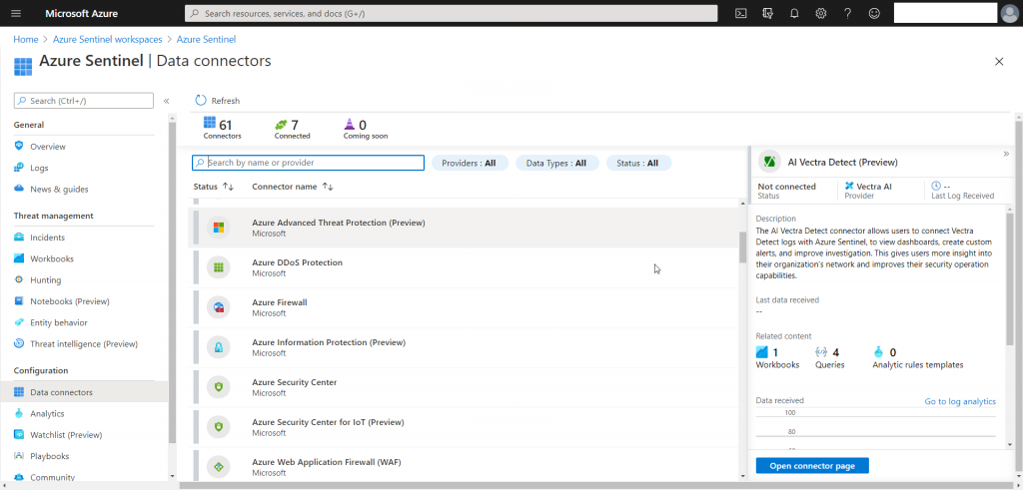The height and width of the screenshot is (490, 1023).
Task: Click the AI Vectra Detect logo icon
Action: click(770, 162)
